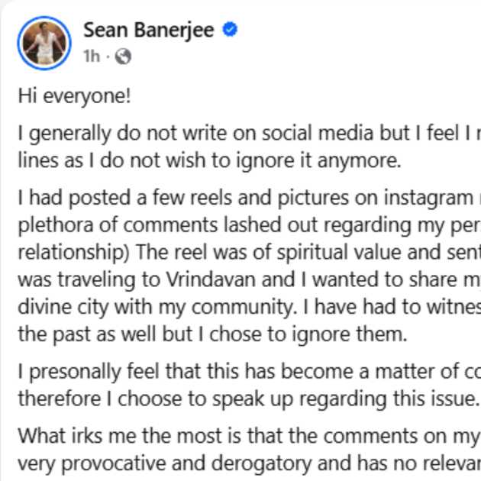Click the line "very provocative and derogatory"
Image resolution: width=481 pixels, height=481 pixels.
click(244, 462)
